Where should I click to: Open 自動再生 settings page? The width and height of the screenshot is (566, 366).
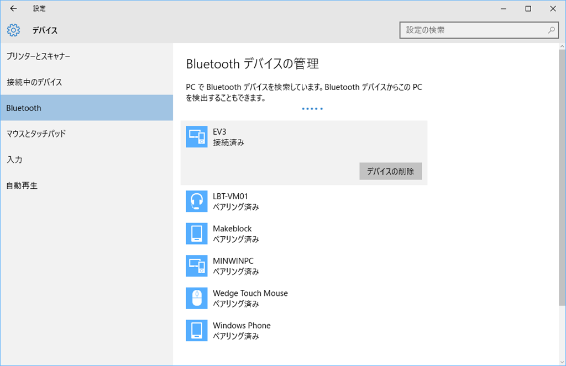22,185
